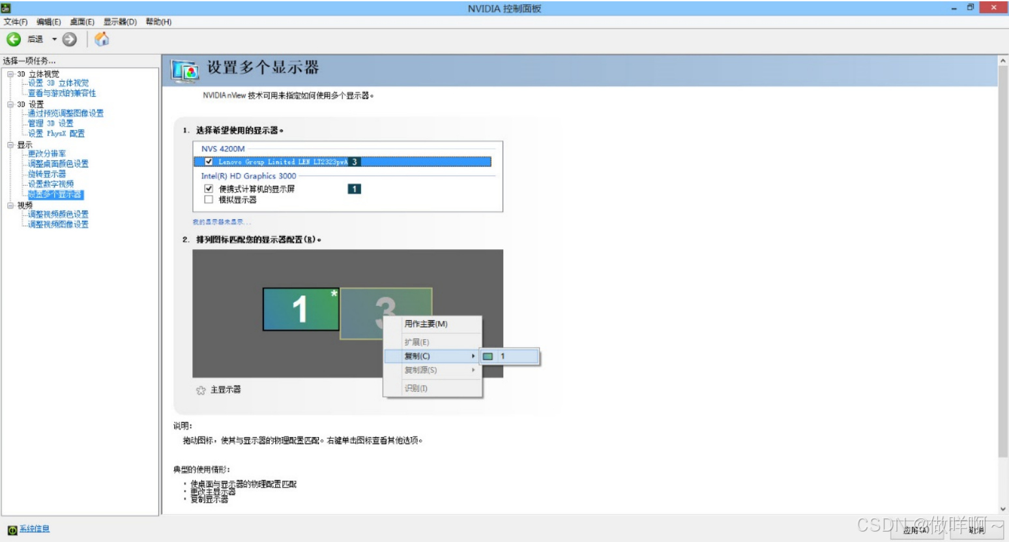
Task: Uncheck the Lenovo Group Limited display checkbox
Action: 209,162
